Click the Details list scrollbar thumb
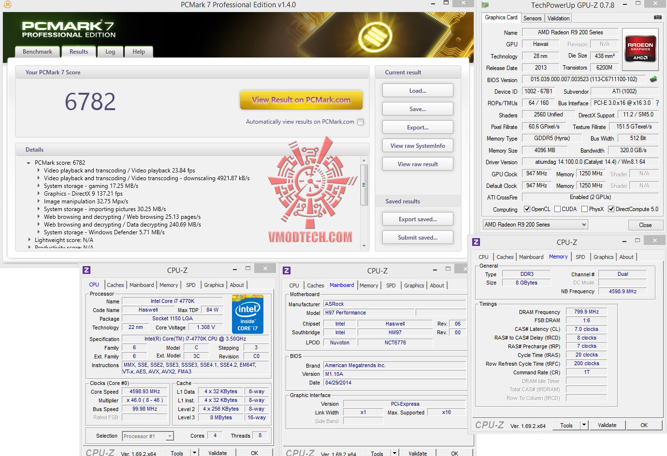 point(364,185)
